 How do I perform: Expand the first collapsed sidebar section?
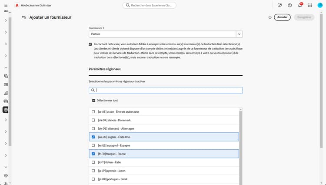click(x=6, y=20)
